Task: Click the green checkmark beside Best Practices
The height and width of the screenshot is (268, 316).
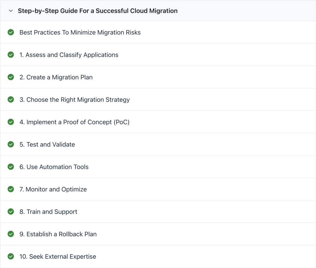Action: (x=11, y=32)
